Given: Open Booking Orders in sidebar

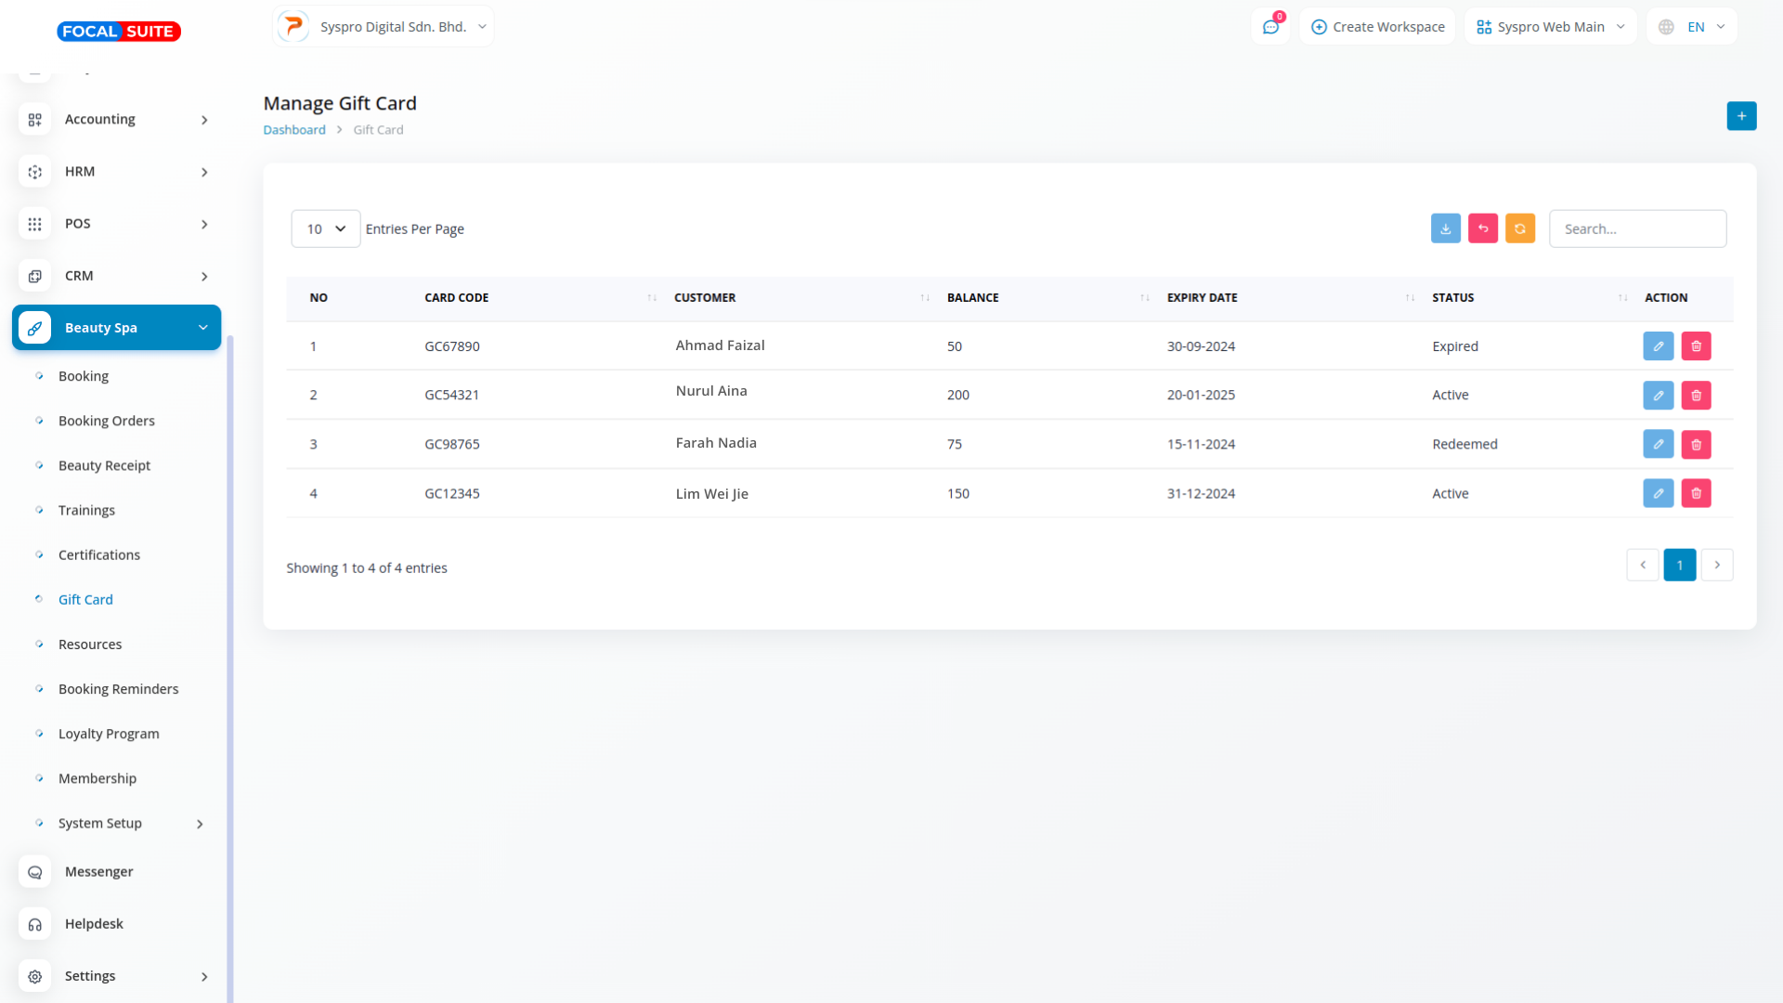Looking at the screenshot, I should pyautogui.click(x=106, y=421).
